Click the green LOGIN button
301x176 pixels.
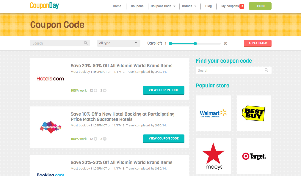pos(260,6)
